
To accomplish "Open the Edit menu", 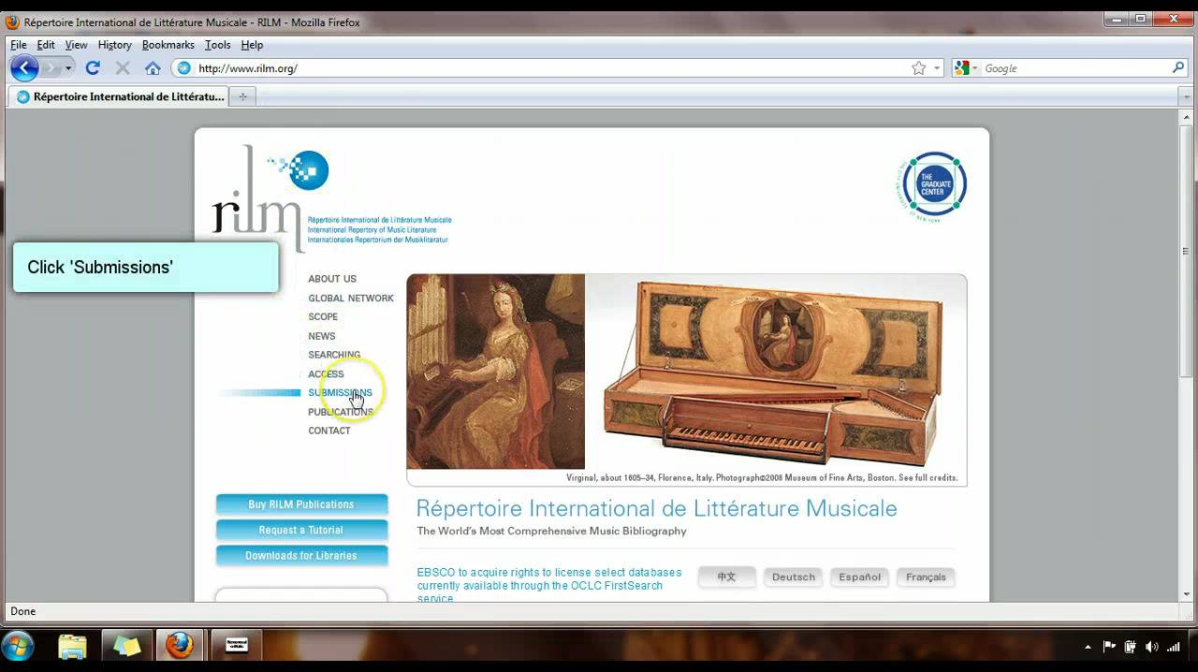I will pyautogui.click(x=46, y=45).
